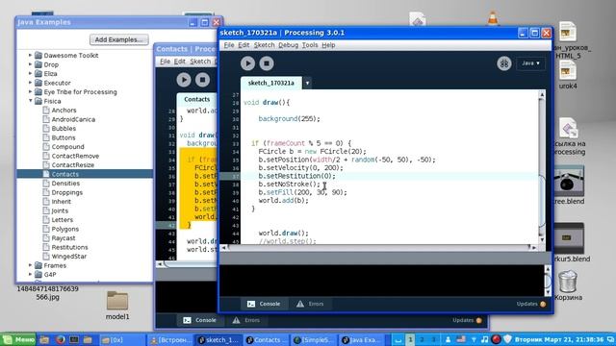Expand the Dawesome Toolkit folder
The width and height of the screenshot is (616, 346).
(31, 56)
